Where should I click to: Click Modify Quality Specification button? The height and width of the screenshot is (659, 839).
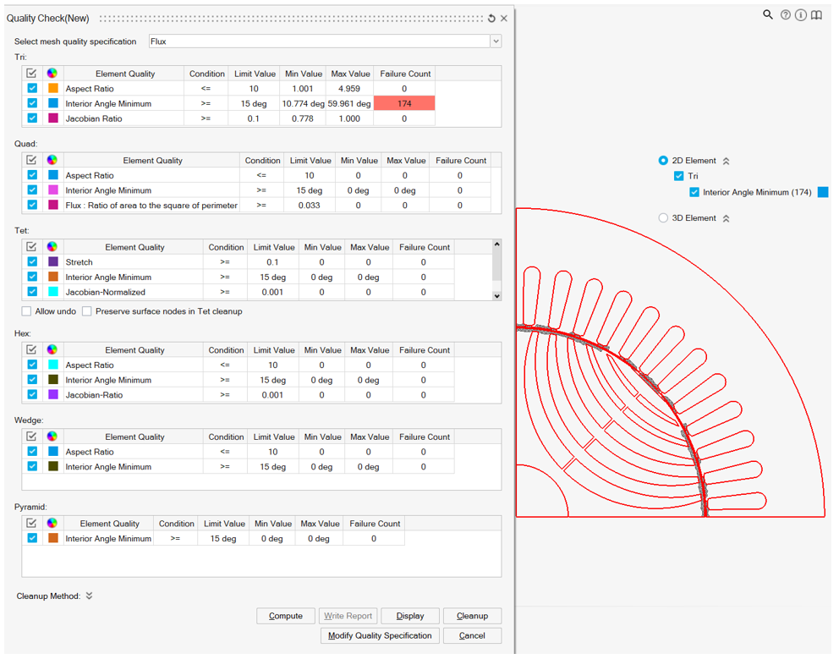[380, 635]
